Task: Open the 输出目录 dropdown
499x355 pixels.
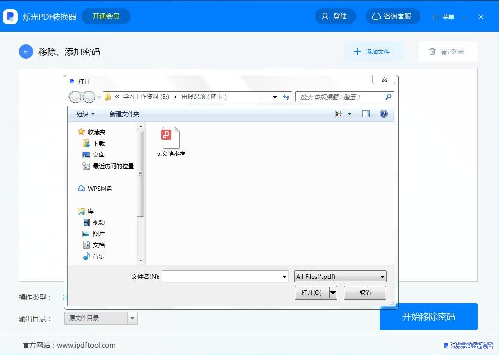Action: click(x=132, y=318)
